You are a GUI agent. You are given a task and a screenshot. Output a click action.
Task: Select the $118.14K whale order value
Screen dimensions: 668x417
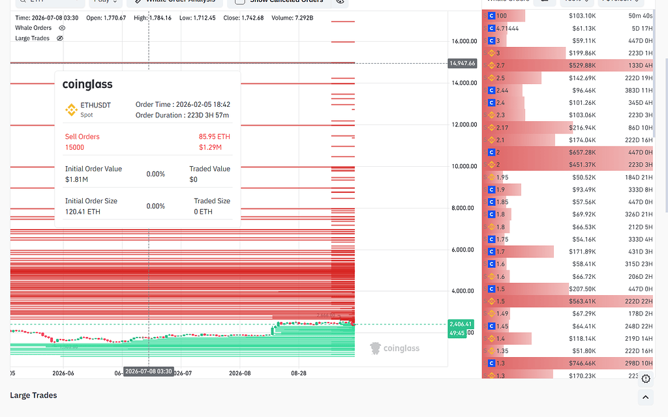pyautogui.click(x=582, y=339)
